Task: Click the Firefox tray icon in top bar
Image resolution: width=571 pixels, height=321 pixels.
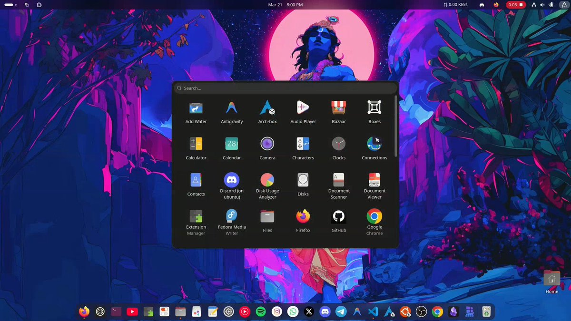Action: pos(496,5)
